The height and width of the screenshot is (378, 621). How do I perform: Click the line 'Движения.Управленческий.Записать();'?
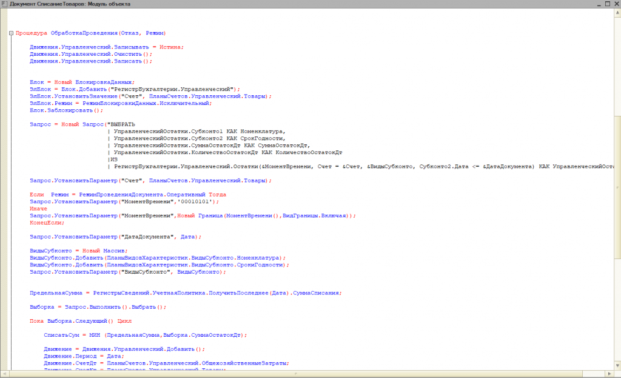click(91, 61)
